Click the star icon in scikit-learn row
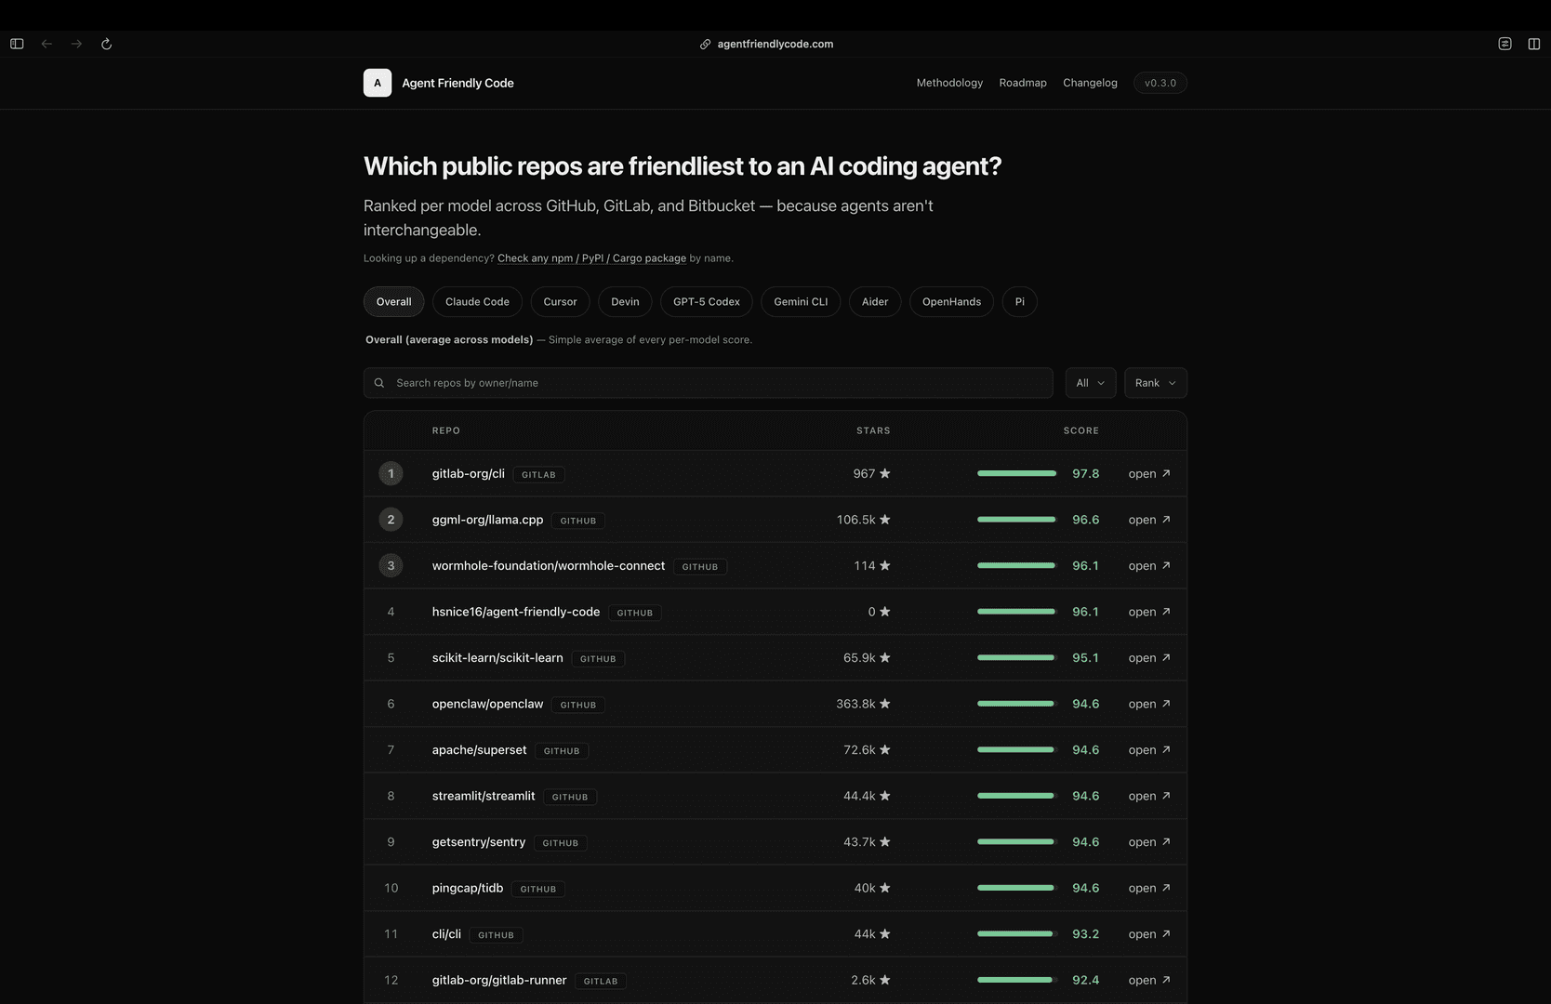Viewport: 1551px width, 1004px height. pyautogui.click(x=885, y=657)
